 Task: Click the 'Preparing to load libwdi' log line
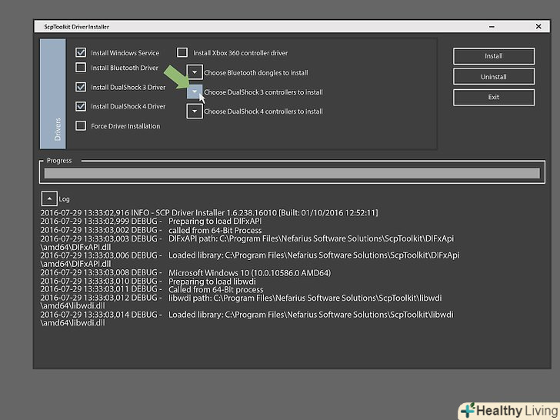pyautogui.click(x=148, y=282)
